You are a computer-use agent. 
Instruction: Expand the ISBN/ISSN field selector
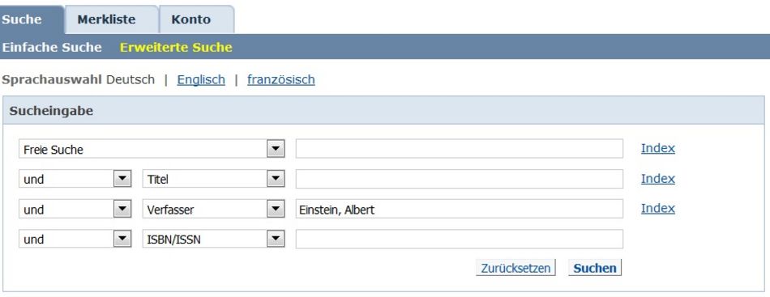click(x=276, y=240)
